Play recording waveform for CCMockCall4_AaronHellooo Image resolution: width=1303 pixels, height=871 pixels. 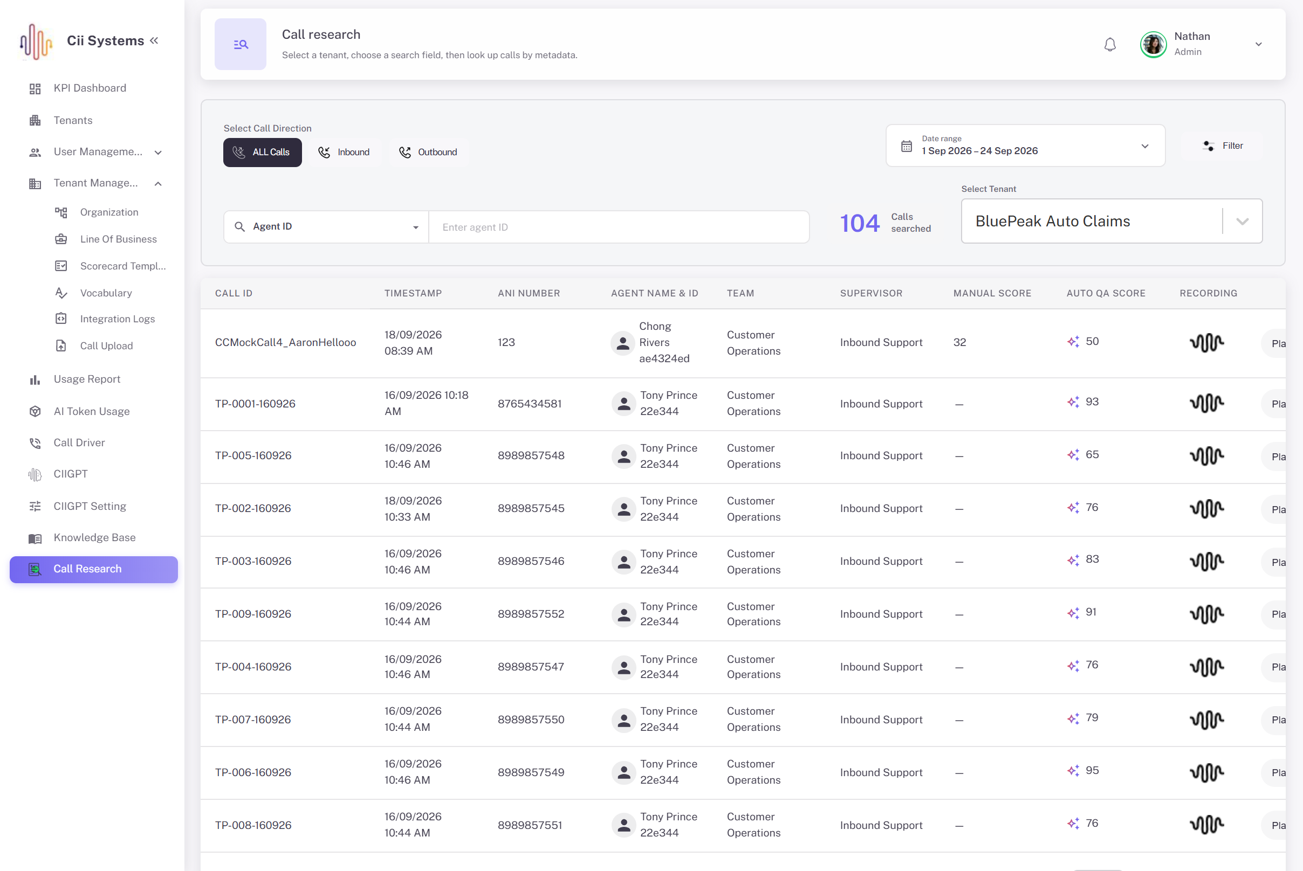(x=1206, y=343)
